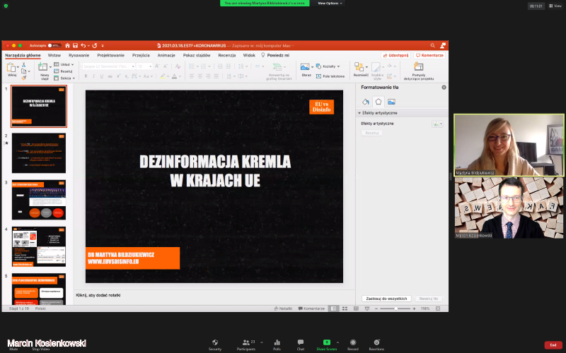Image resolution: width=566 pixels, height=353 pixels.
Task: Click the Udostępnij button
Action: click(396, 55)
